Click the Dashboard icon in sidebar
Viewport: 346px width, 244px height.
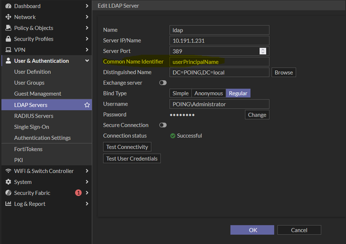[9, 6]
